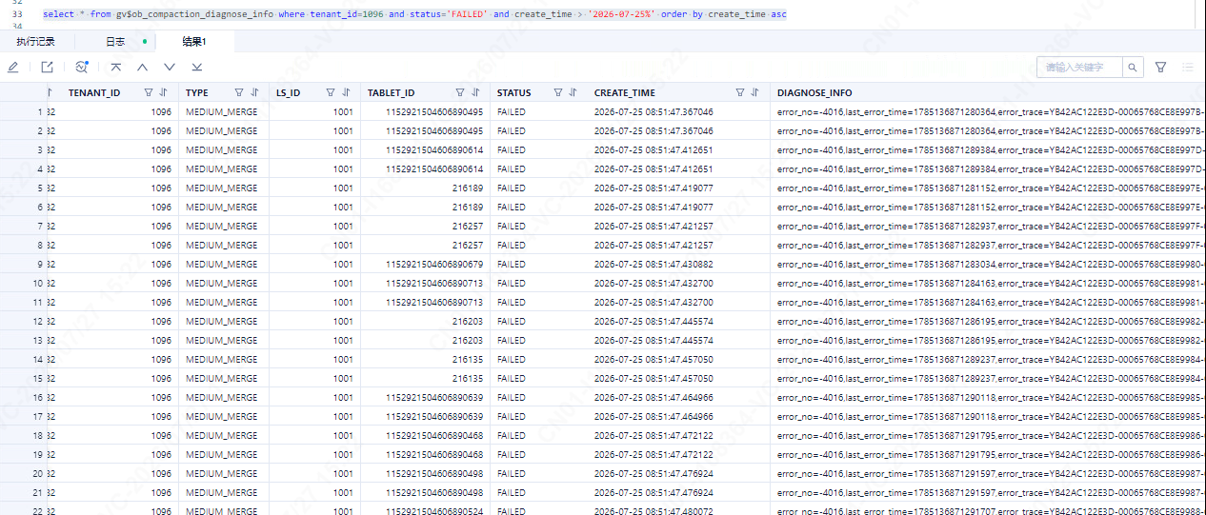Viewport: 1206px width, 515px height.
Task: Filter the STATUS column
Action: [x=557, y=93]
